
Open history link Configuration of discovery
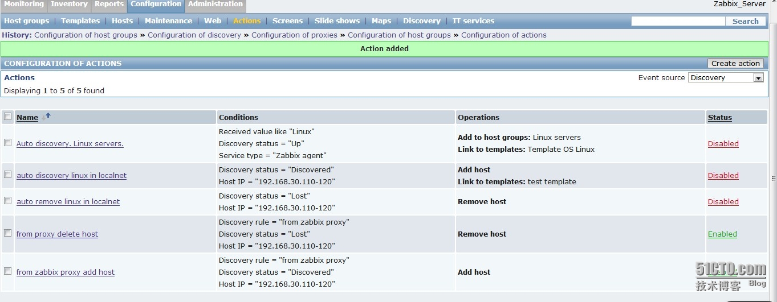pyautogui.click(x=194, y=35)
